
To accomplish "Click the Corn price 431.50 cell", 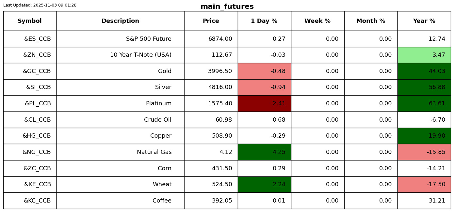I will 211,168.
